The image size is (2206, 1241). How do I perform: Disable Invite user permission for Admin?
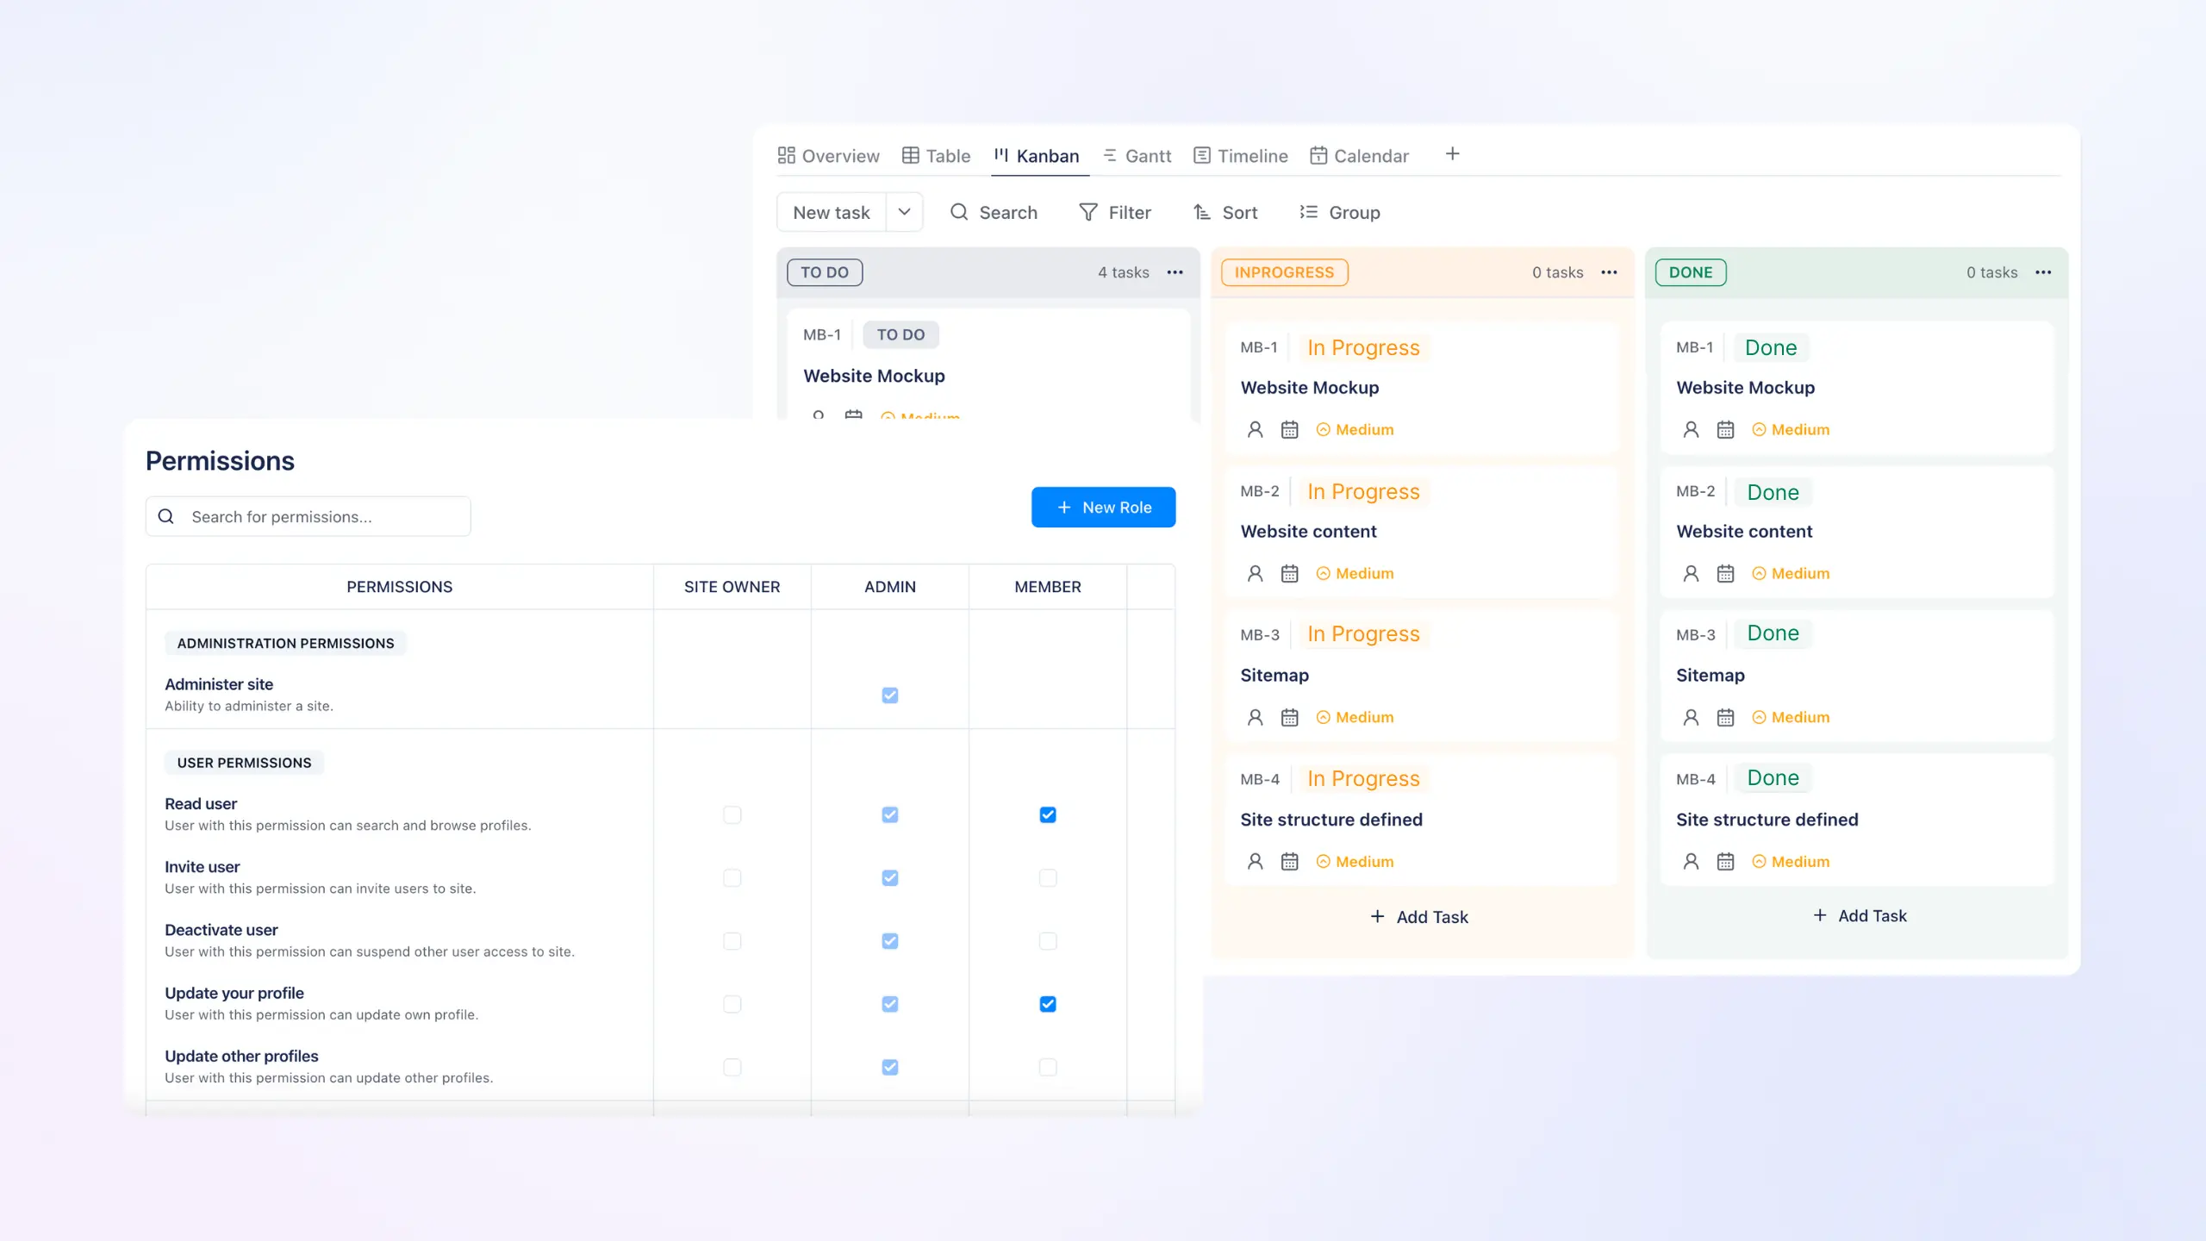[889, 877]
